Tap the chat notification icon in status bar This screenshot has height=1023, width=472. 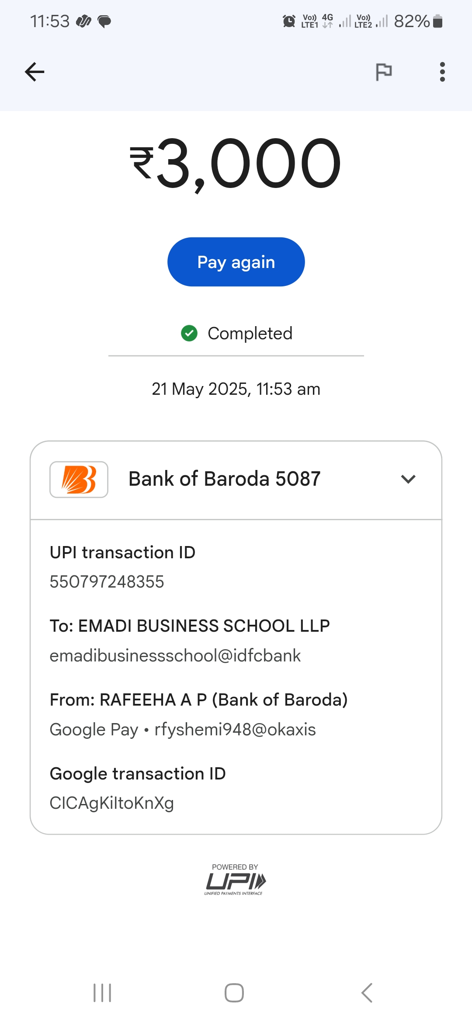pos(104,21)
